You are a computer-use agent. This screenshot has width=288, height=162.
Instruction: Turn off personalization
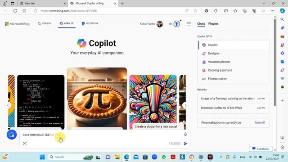tap(260, 122)
